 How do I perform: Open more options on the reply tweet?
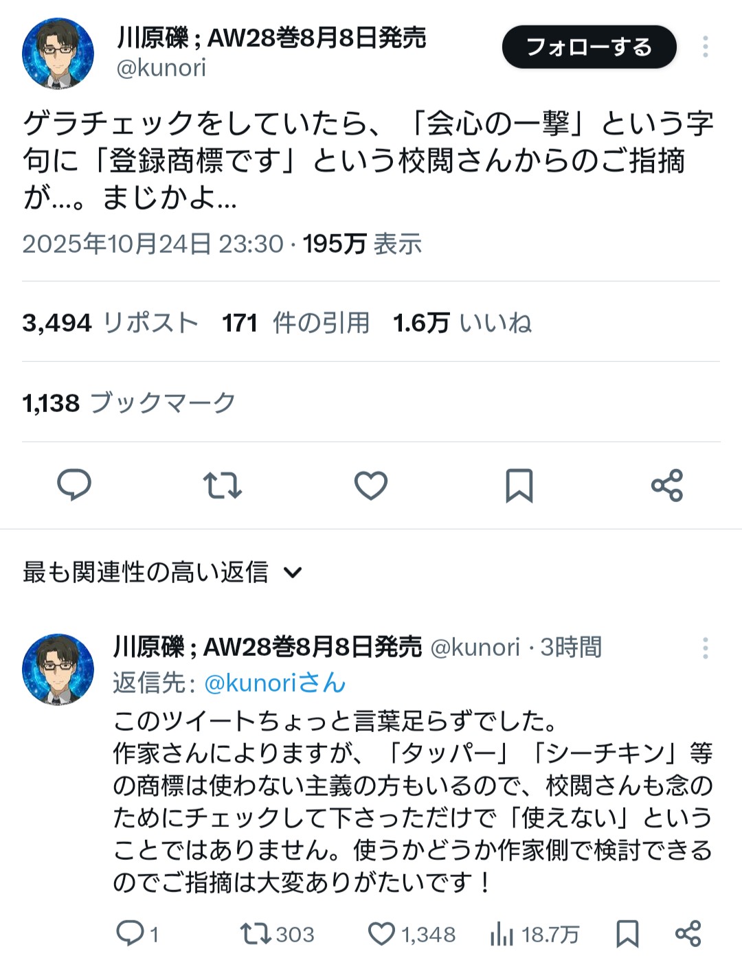point(705,648)
